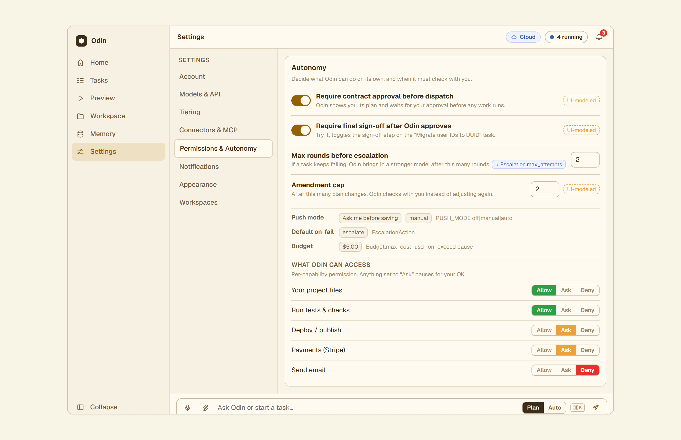Viewport: 681px width, 440px height.
Task: Toggle Require contract approval before dispatch
Action: (301, 101)
